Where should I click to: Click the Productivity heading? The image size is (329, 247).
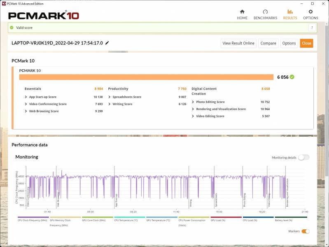[118, 89]
